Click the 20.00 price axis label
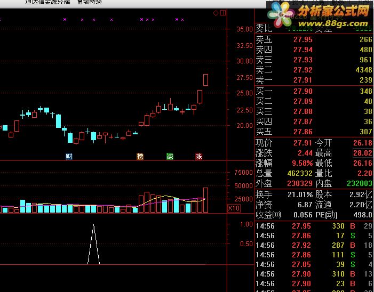This screenshot has width=374, height=292. coord(244,126)
